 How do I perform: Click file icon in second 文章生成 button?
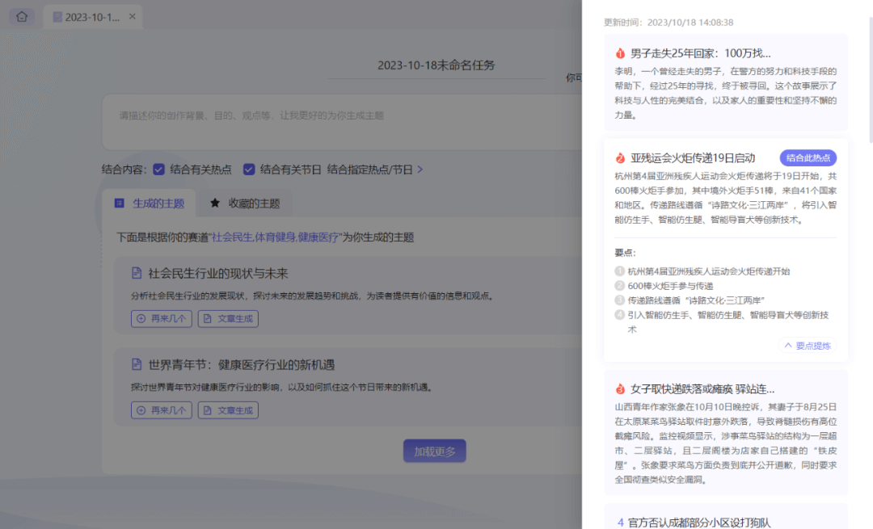click(208, 410)
